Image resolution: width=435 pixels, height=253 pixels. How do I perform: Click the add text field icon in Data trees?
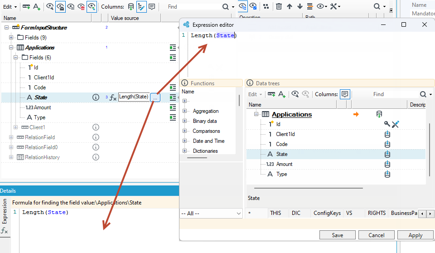point(281,94)
